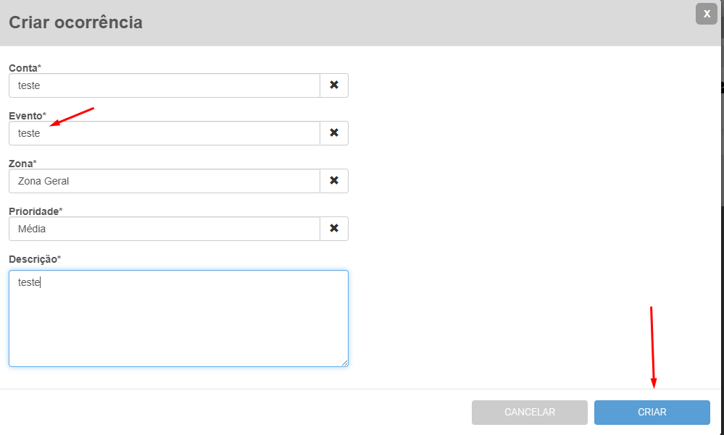This screenshot has width=724, height=435.
Task: Click the Criar ocorrência dialog title
Action: (x=75, y=22)
